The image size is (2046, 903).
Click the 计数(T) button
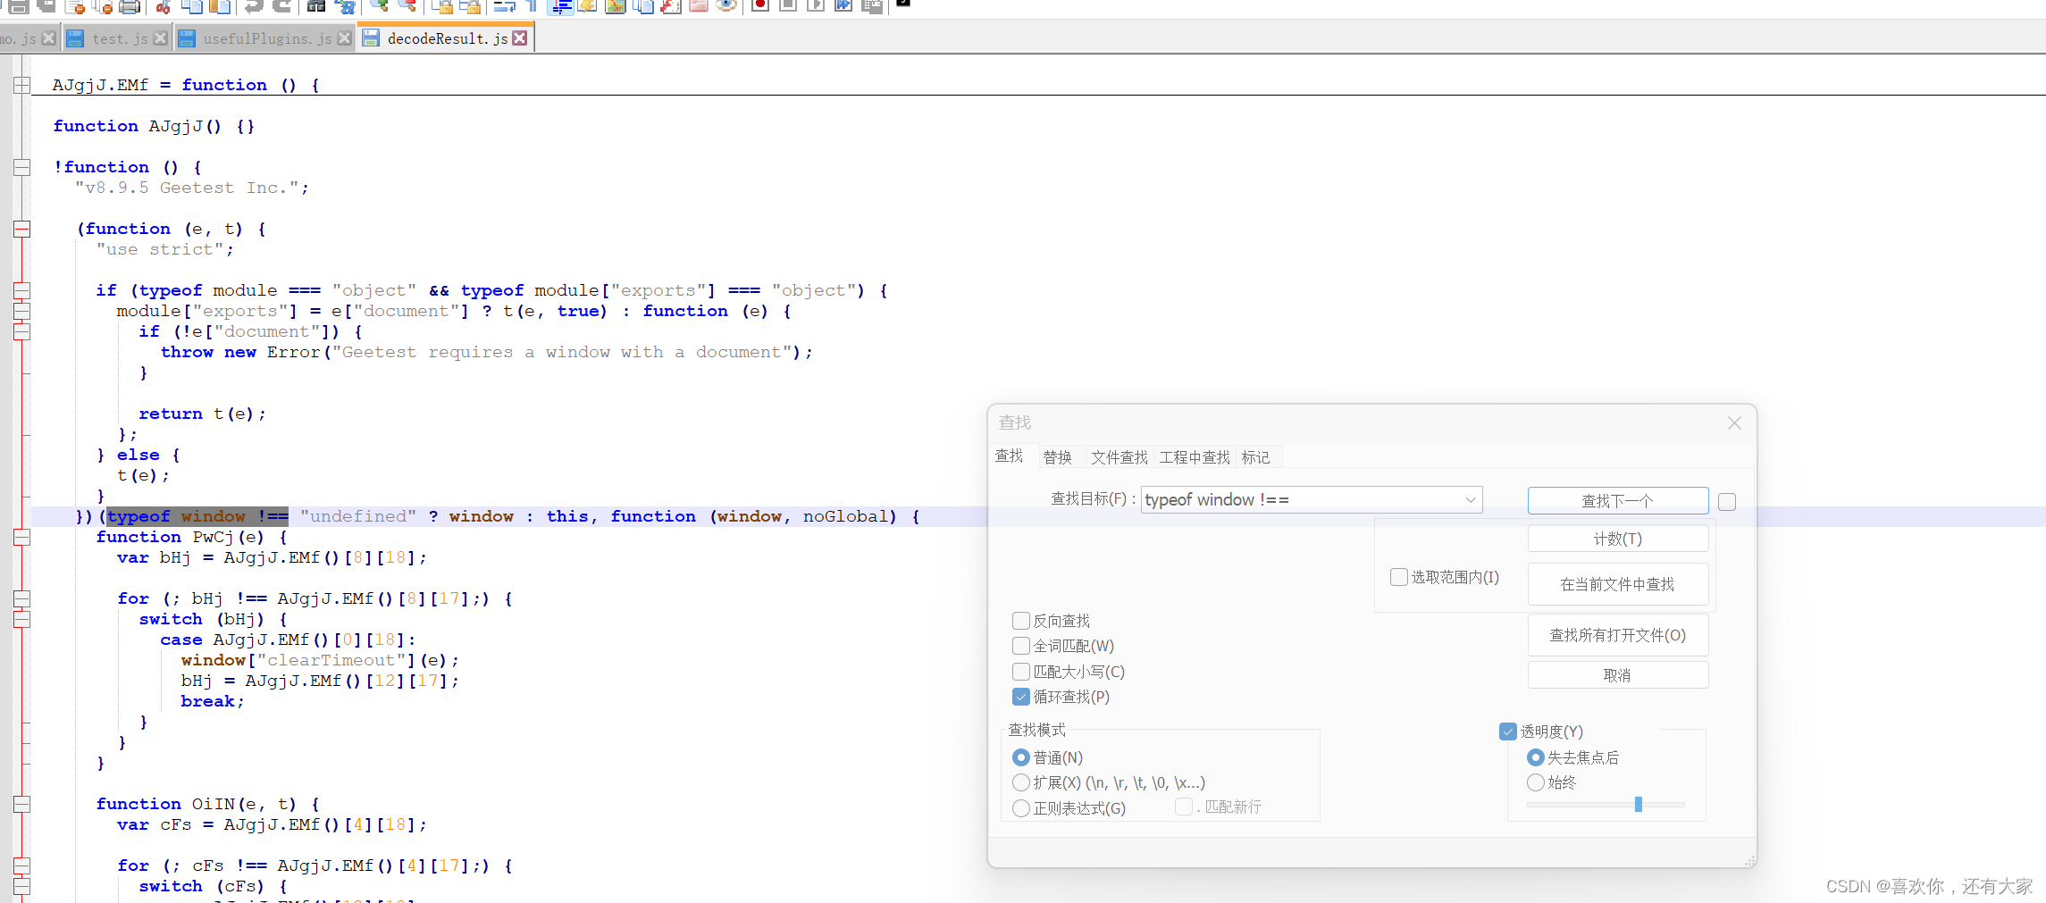(1617, 539)
